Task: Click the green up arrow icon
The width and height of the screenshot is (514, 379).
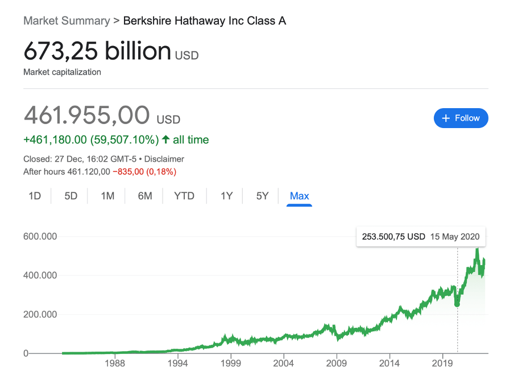Action: tap(166, 139)
